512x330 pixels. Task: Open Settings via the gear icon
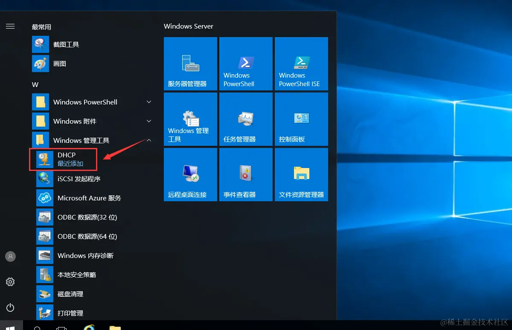[x=10, y=282]
